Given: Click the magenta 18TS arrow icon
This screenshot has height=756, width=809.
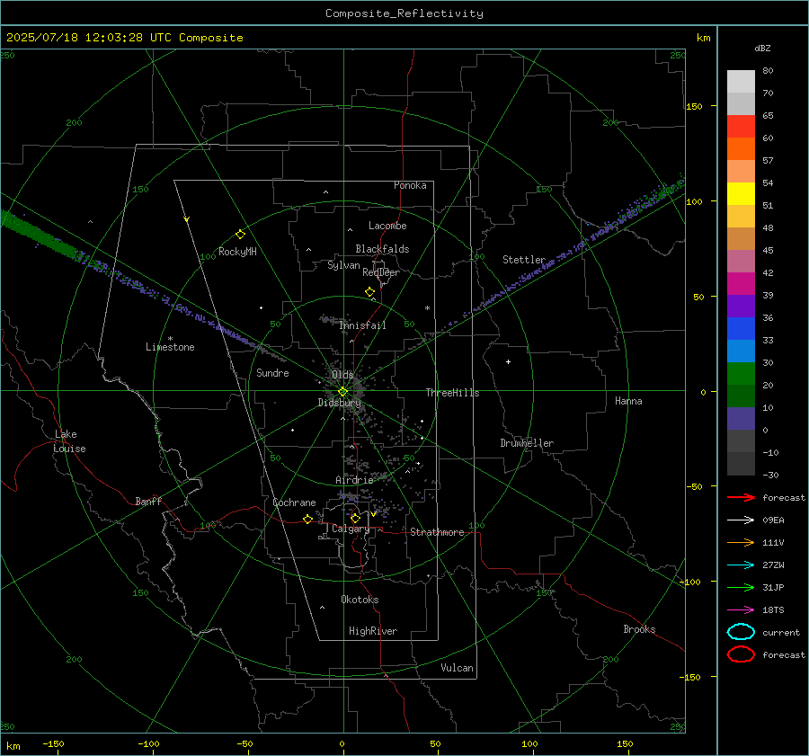Looking at the screenshot, I should pyautogui.click(x=741, y=610).
